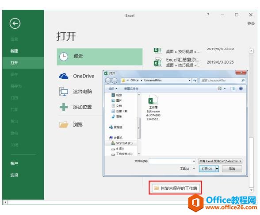Choose 这台电脑 (This PC) location
The image size is (260, 215).
pyautogui.click(x=82, y=92)
